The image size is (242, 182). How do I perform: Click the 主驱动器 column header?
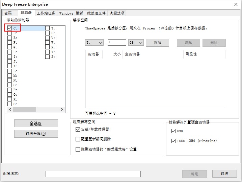pos(153,54)
